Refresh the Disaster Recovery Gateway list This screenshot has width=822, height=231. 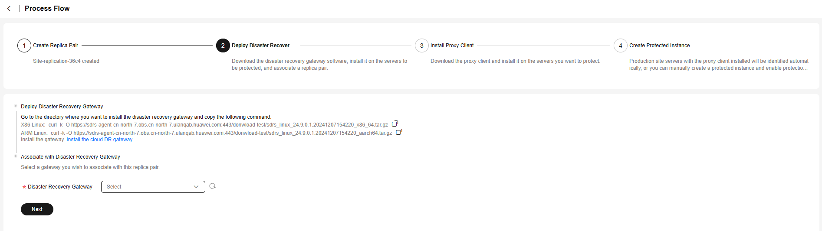tap(212, 186)
